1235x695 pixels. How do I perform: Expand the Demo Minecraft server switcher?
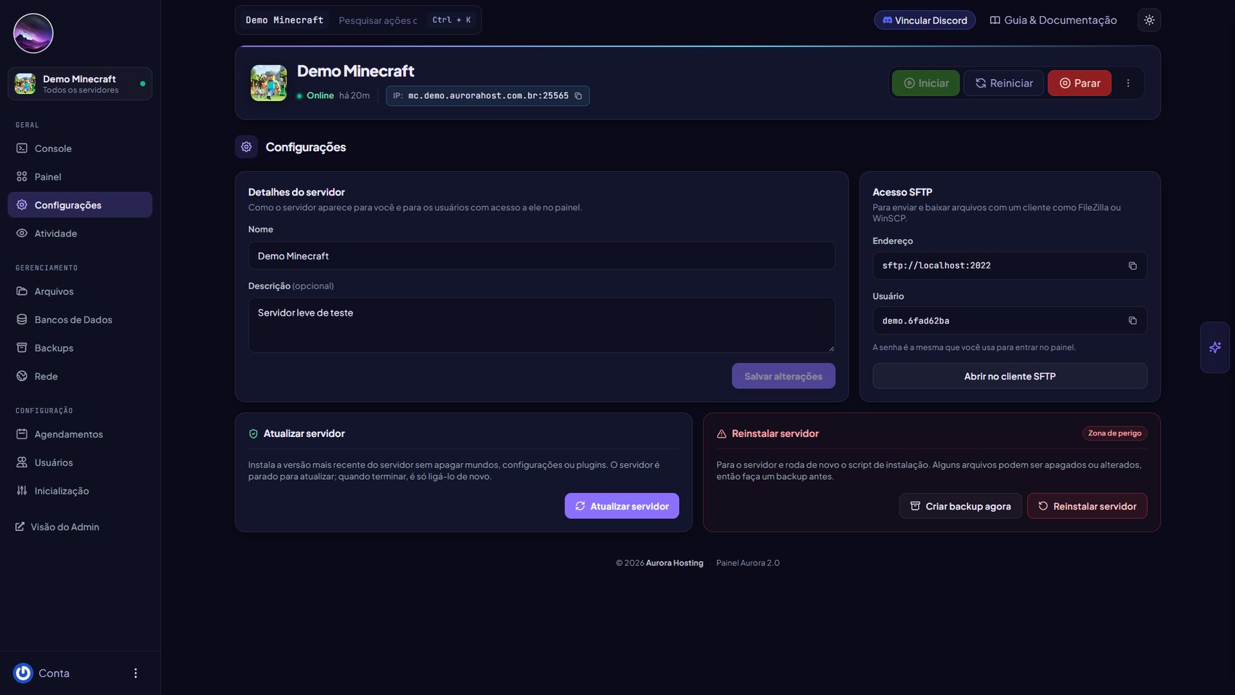(x=80, y=84)
